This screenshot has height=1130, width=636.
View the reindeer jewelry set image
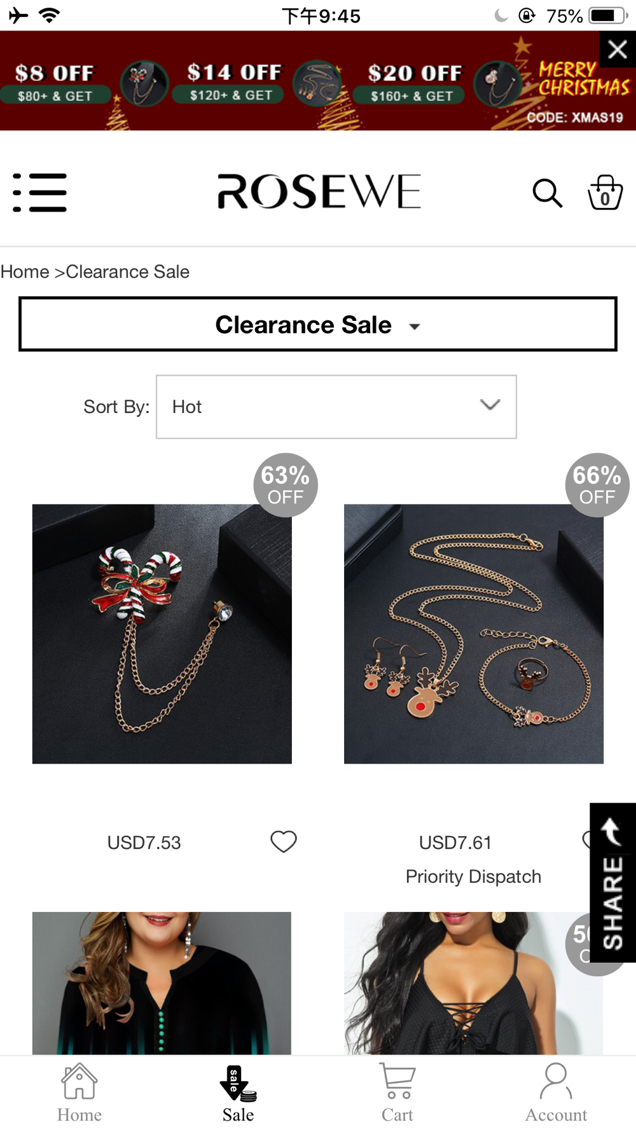[x=474, y=634]
